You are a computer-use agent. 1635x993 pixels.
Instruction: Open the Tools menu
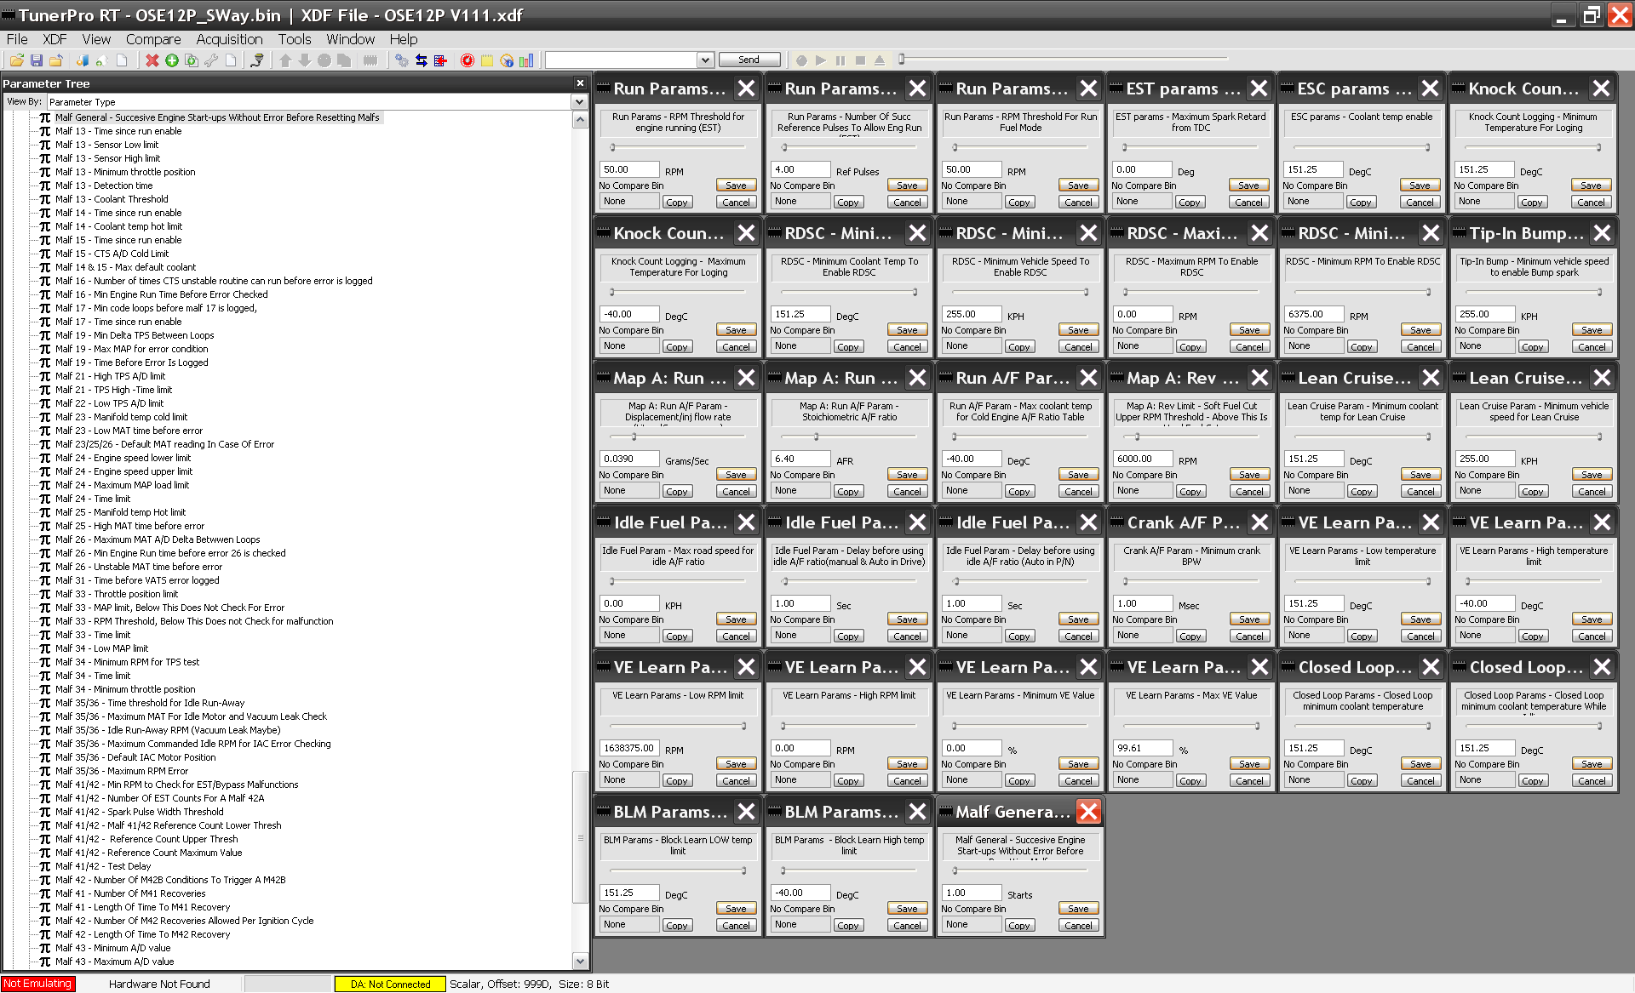point(295,39)
